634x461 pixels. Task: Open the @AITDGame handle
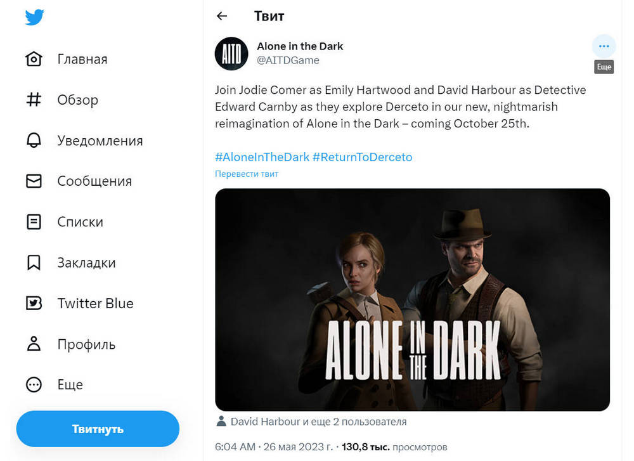(x=288, y=60)
